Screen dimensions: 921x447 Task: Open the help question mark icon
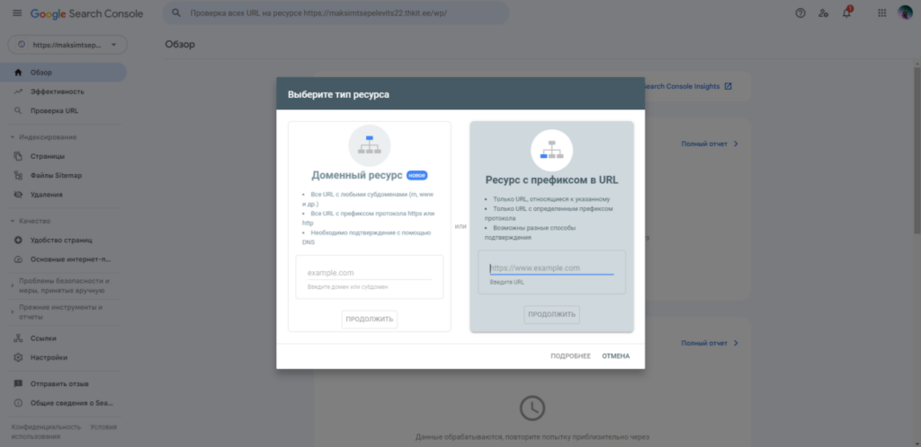click(x=800, y=13)
